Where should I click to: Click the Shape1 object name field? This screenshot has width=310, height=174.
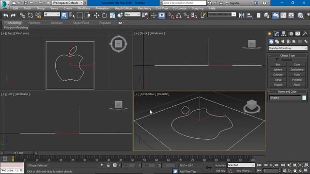point(285,98)
